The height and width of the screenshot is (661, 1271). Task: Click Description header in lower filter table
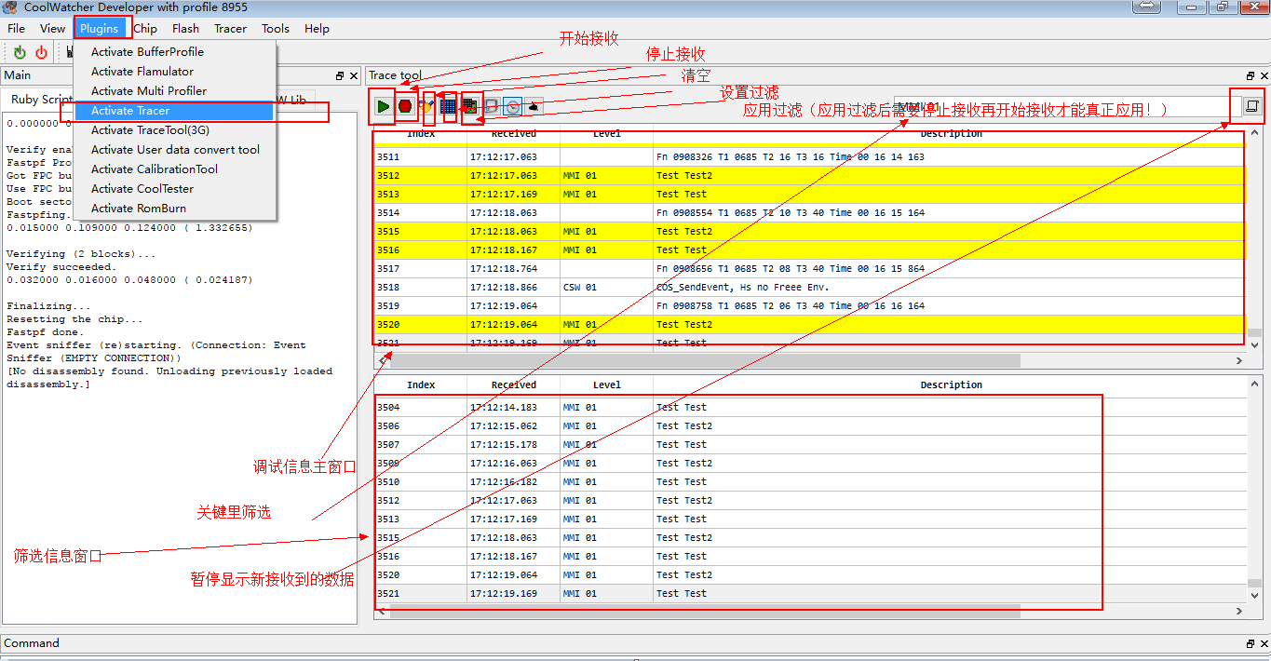951,384
